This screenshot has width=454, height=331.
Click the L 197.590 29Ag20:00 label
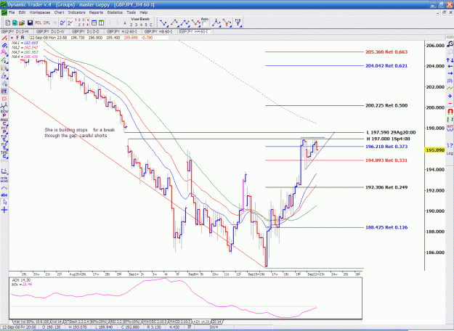[391, 133]
